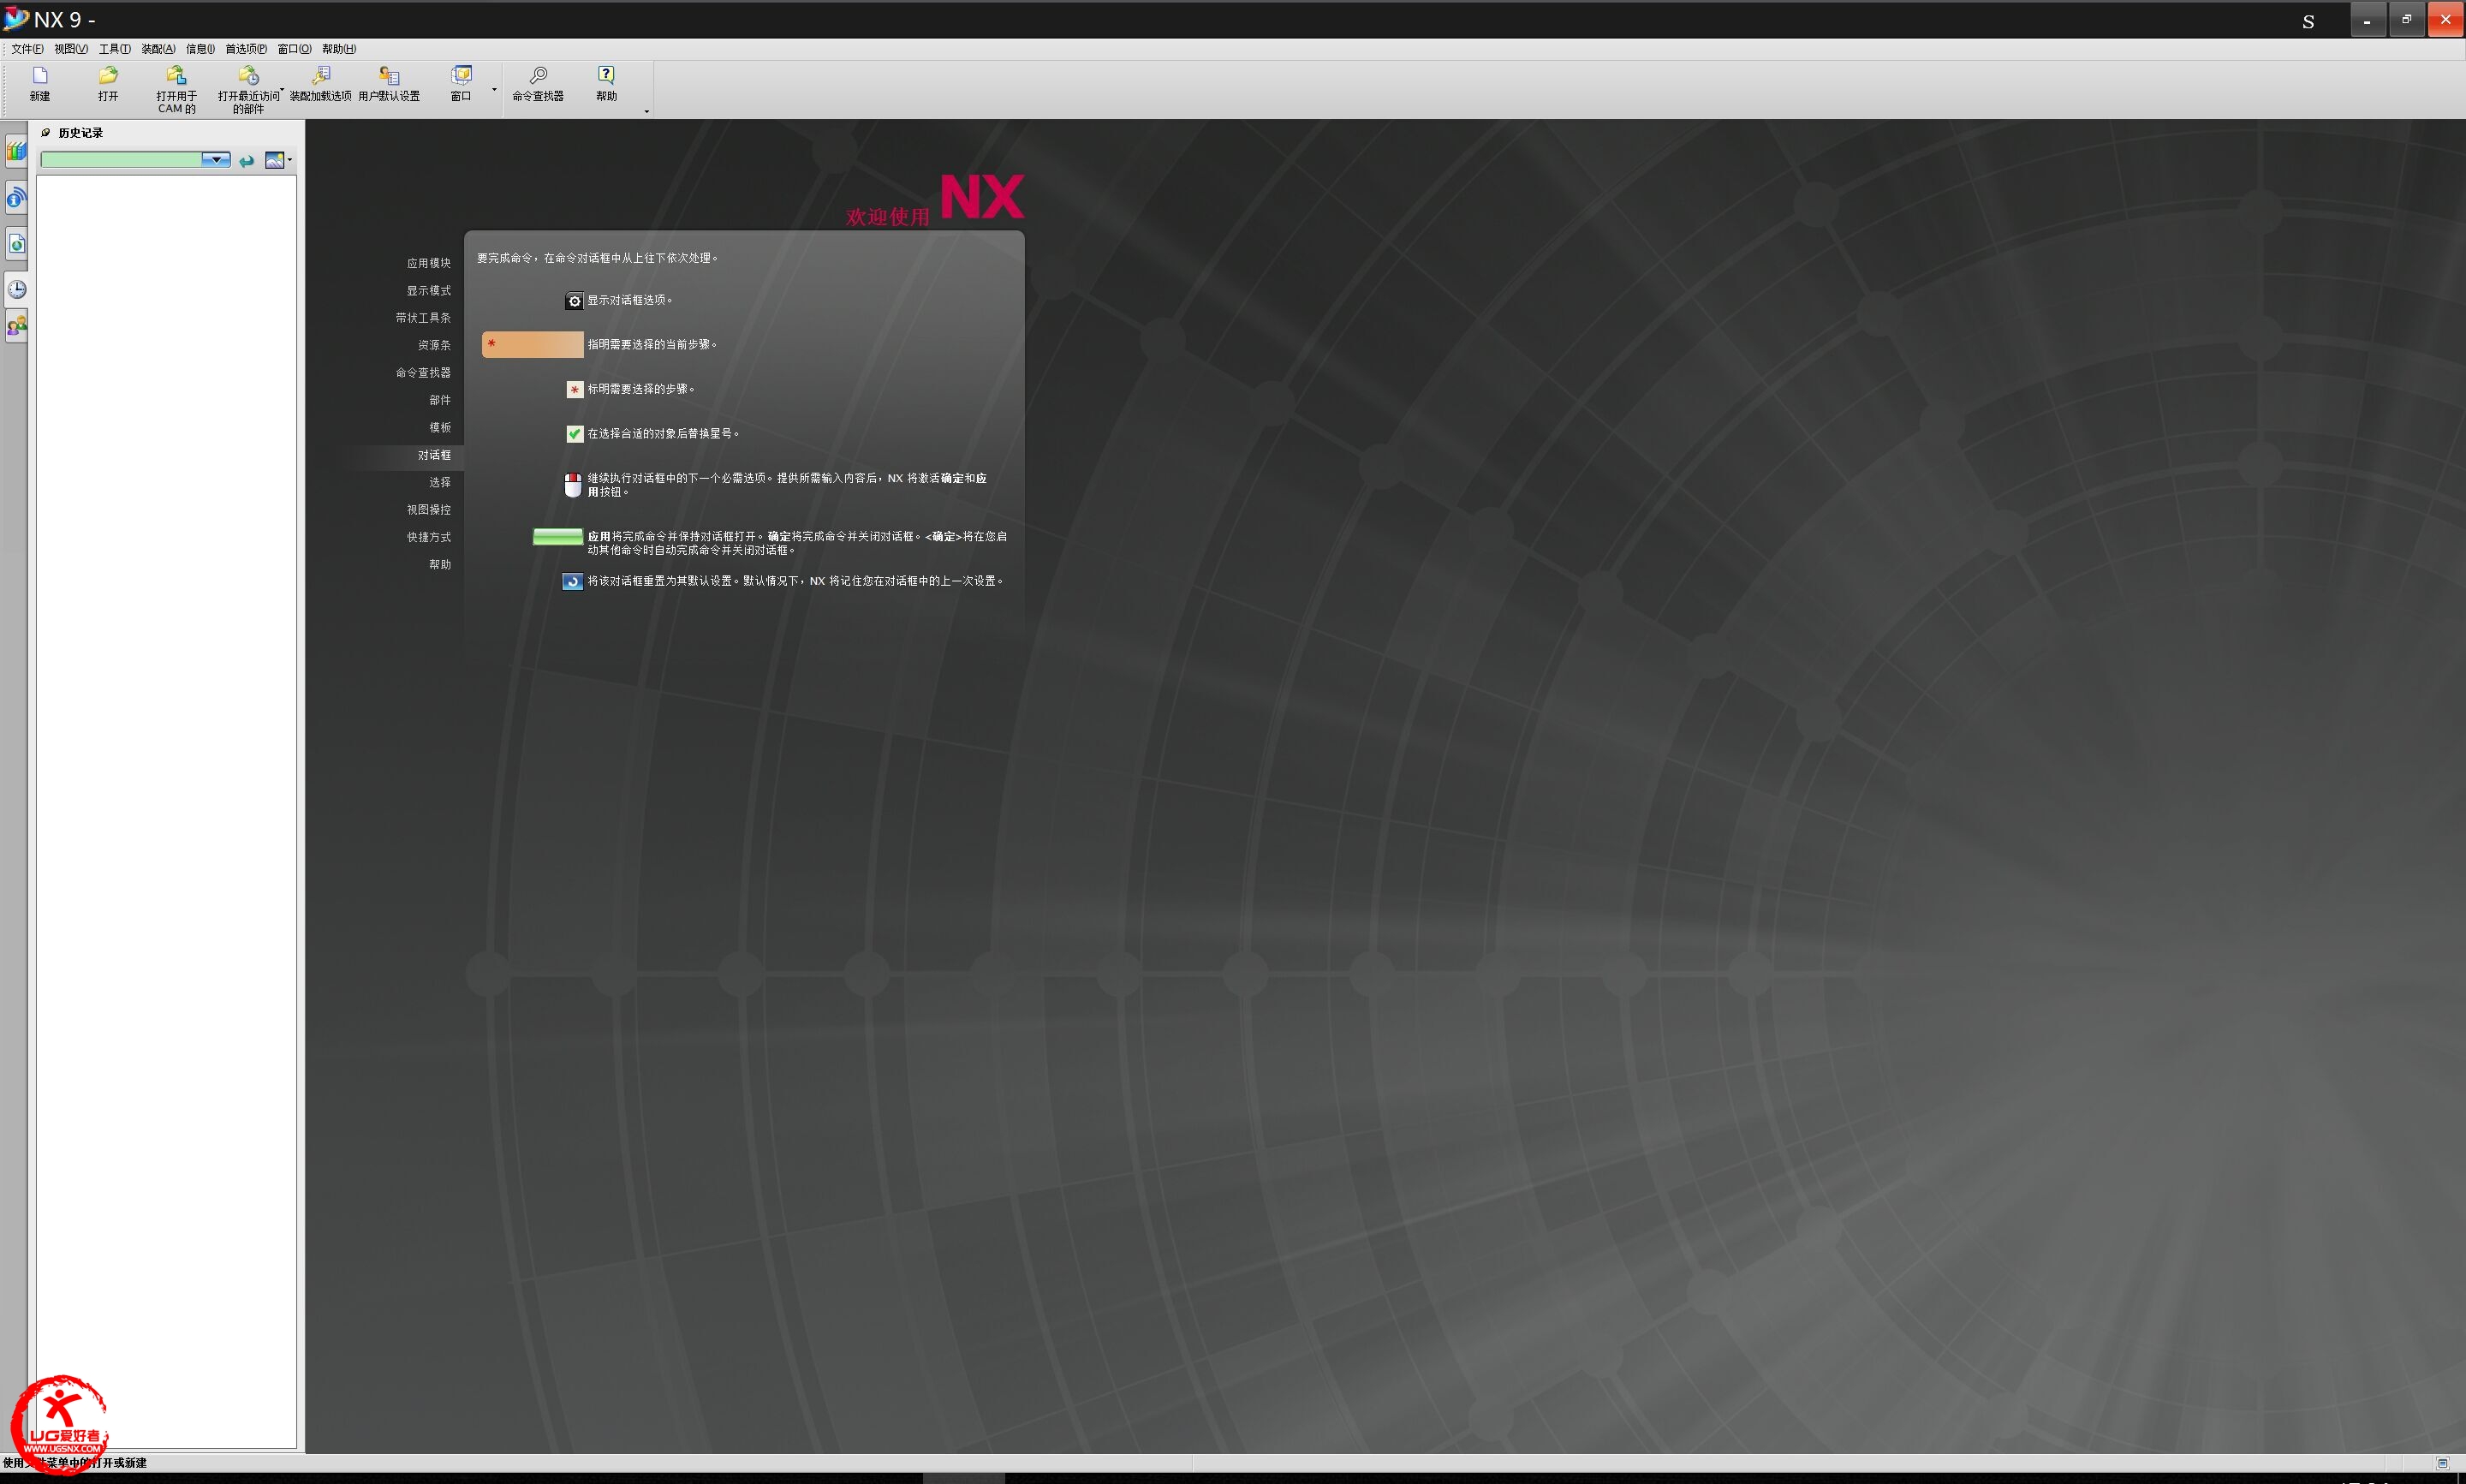
Task: Click the status bar icon at bottom right
Action: pos(2442,1463)
